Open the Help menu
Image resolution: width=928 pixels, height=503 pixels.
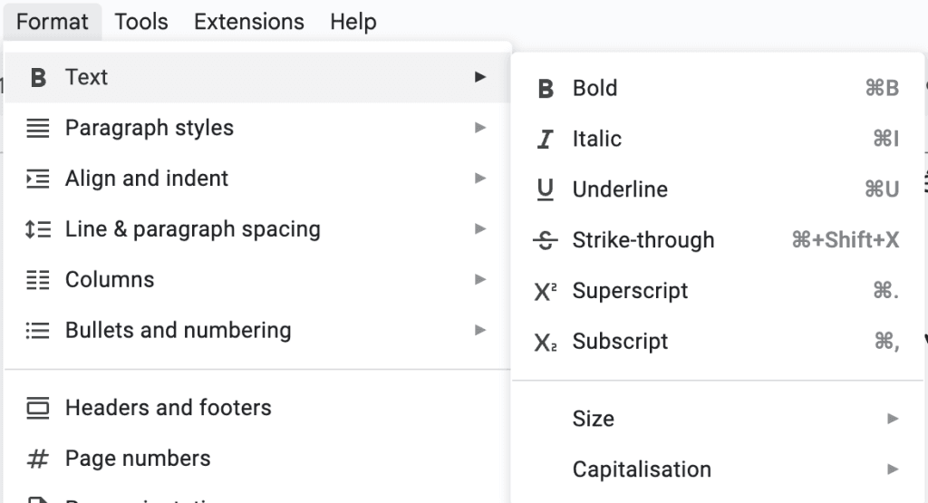[353, 22]
